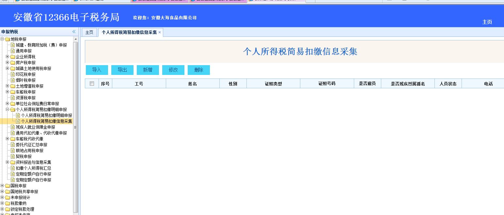
Task: Click the folder icon beside 税款缴纳
Action: [x=8, y=203]
